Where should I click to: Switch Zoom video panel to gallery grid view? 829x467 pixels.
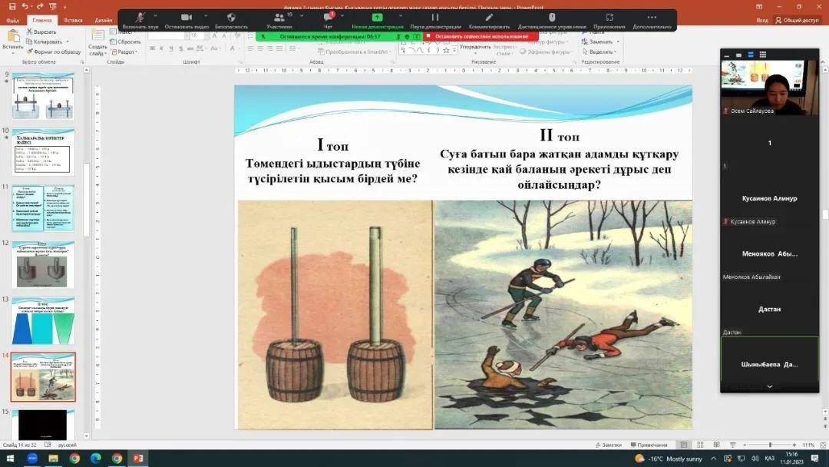point(762,55)
